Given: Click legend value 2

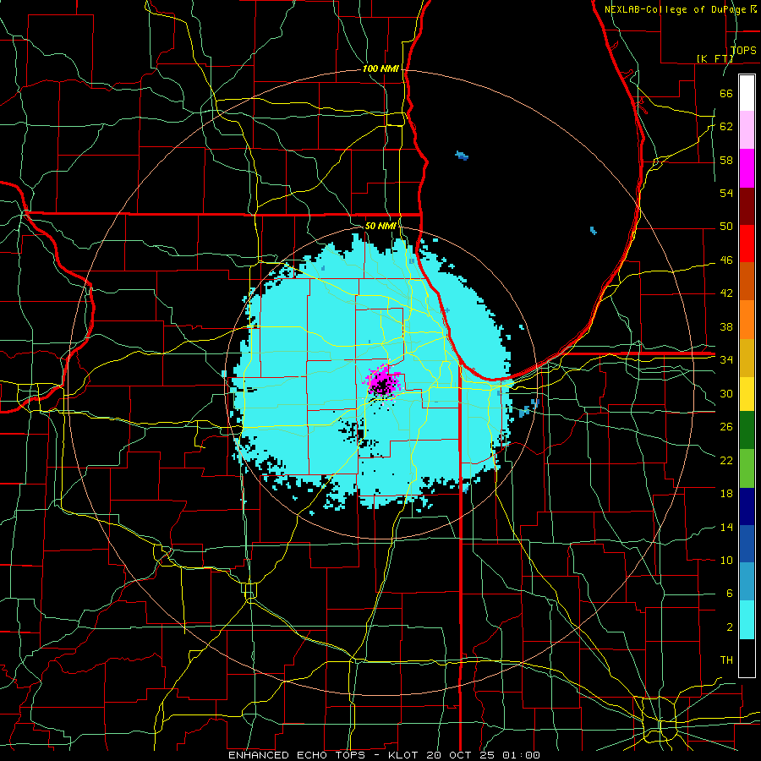Looking at the screenshot, I should pyautogui.click(x=729, y=627).
